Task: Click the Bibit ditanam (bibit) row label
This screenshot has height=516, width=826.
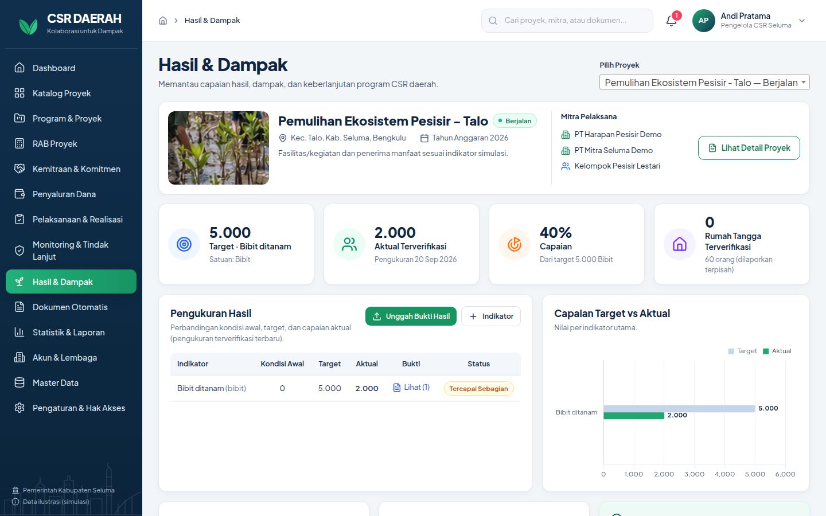Action: click(212, 388)
